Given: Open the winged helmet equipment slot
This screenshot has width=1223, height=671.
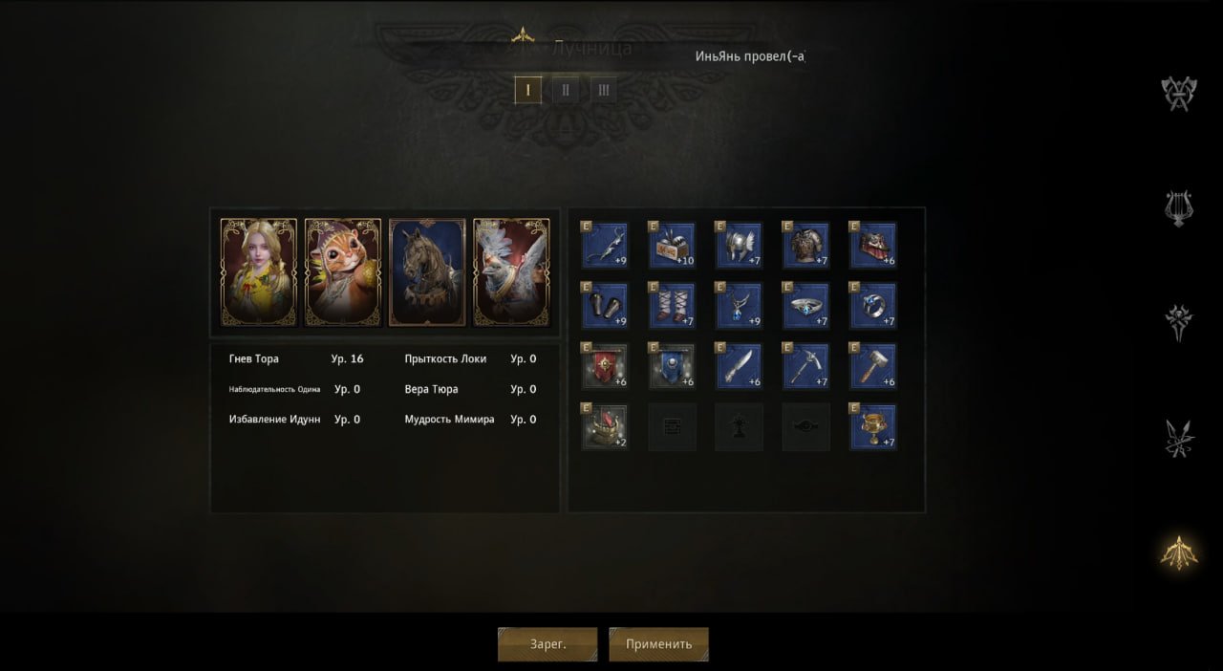Looking at the screenshot, I should (740, 246).
